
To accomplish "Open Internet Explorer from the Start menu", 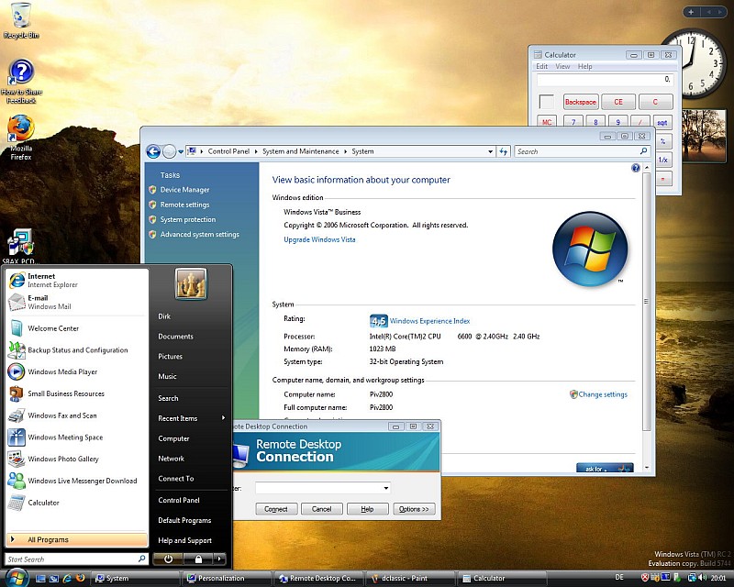I will (78, 280).
